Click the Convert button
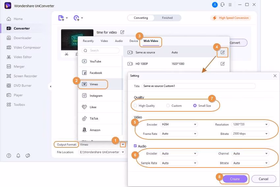The height and width of the screenshot is (187, 280). tap(238, 43)
